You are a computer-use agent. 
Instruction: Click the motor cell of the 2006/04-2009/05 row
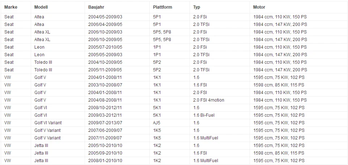(x=280, y=24)
